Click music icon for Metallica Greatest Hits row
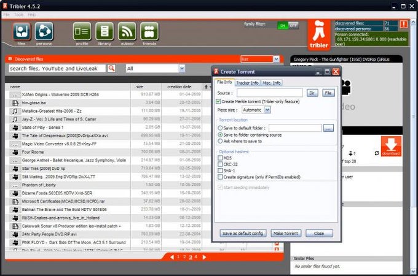Viewport: 418px width, 276px height. pyautogui.click(x=15, y=111)
